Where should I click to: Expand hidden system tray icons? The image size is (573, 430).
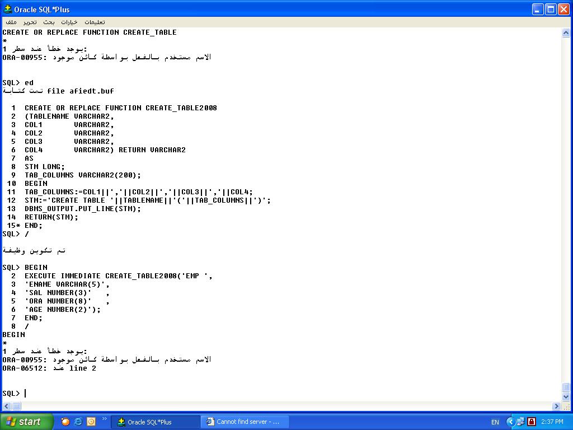510,422
